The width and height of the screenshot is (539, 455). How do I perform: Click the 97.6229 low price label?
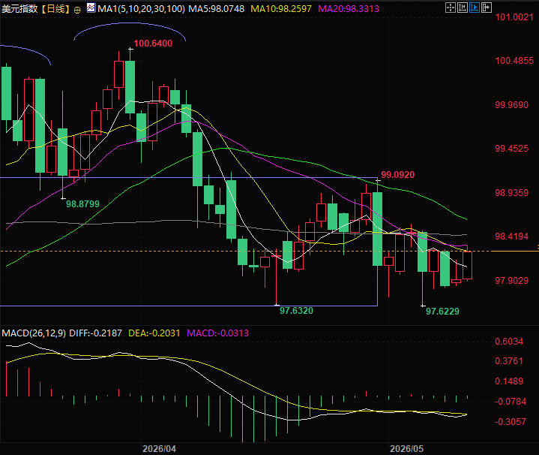point(442,312)
